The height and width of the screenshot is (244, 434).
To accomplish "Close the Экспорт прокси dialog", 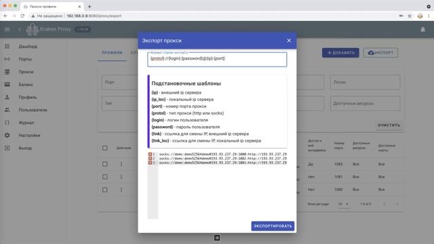I will [289, 41].
